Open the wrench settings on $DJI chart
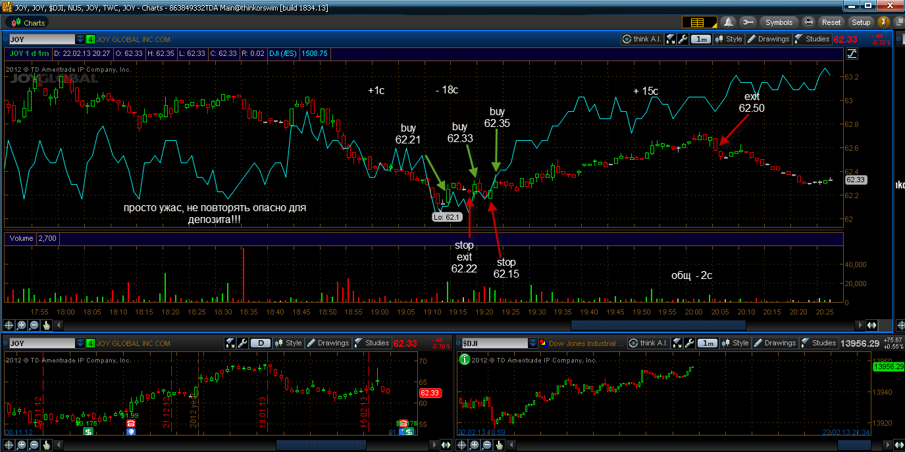905x452 pixels. (690, 343)
